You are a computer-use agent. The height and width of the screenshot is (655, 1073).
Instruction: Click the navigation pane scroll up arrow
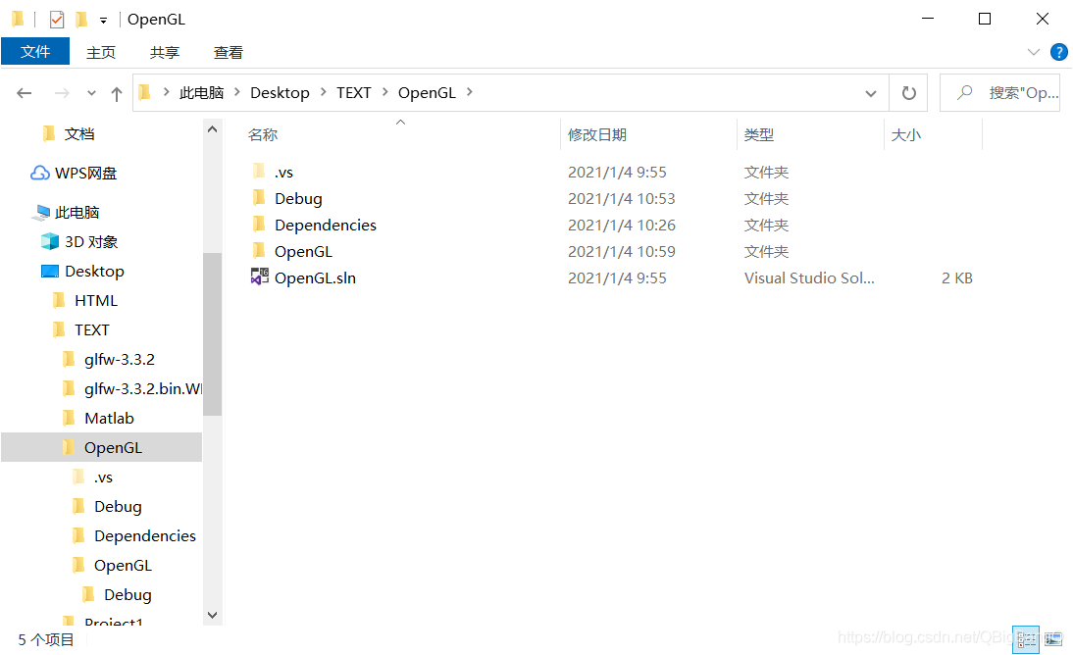[x=212, y=128]
